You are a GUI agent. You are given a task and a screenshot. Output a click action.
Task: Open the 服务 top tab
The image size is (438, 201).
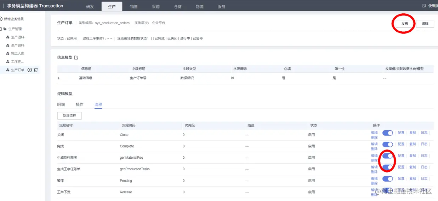222,7
